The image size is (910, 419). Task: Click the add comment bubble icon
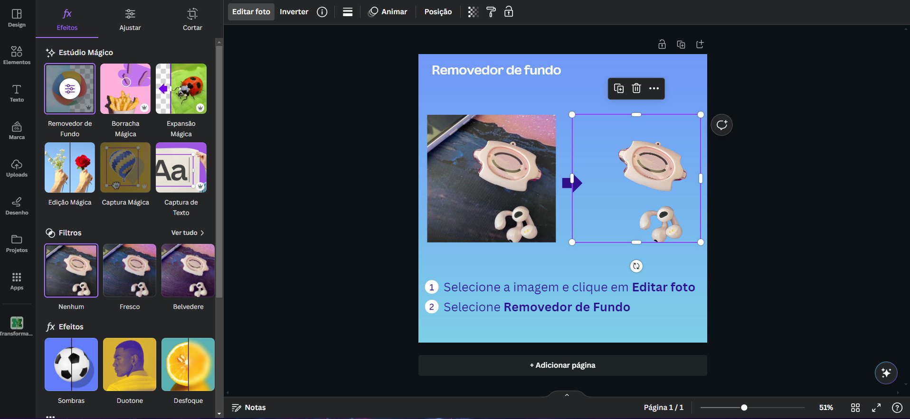pos(721,125)
